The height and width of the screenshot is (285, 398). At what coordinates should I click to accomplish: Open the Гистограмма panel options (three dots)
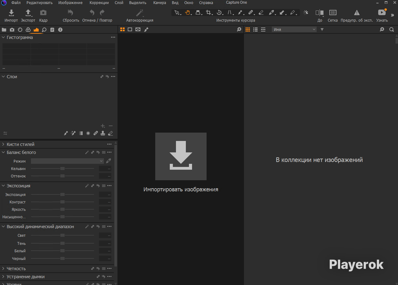113,37
